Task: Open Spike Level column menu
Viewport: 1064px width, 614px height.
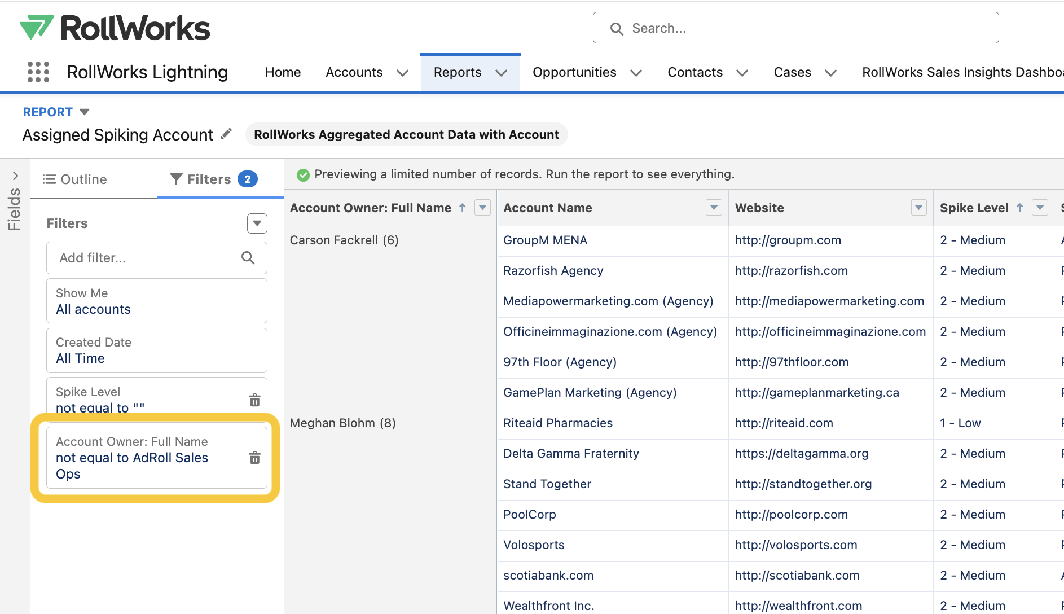Action: tap(1040, 208)
